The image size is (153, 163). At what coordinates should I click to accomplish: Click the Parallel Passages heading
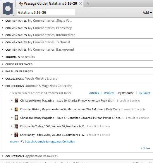pos(19,71)
